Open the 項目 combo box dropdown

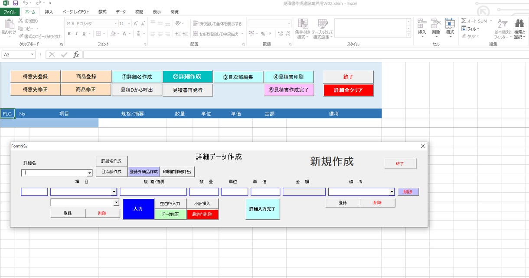point(114,192)
